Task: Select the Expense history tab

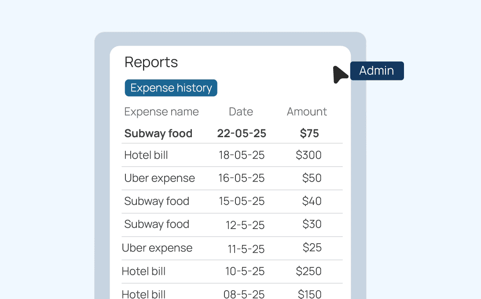Action: point(171,88)
